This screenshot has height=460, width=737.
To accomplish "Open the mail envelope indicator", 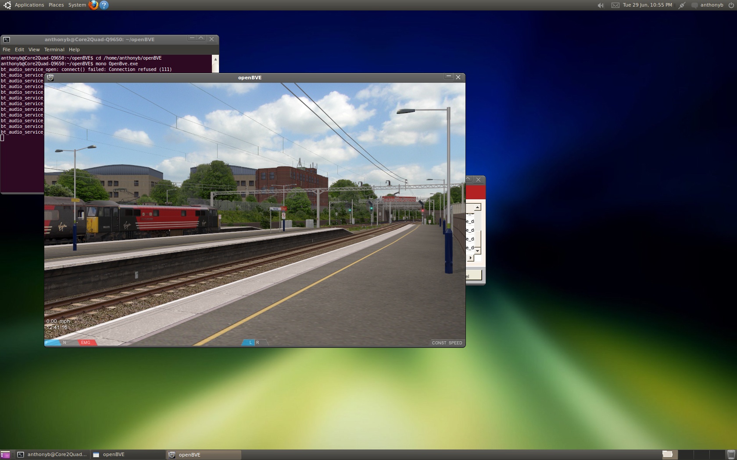I will click(615, 5).
